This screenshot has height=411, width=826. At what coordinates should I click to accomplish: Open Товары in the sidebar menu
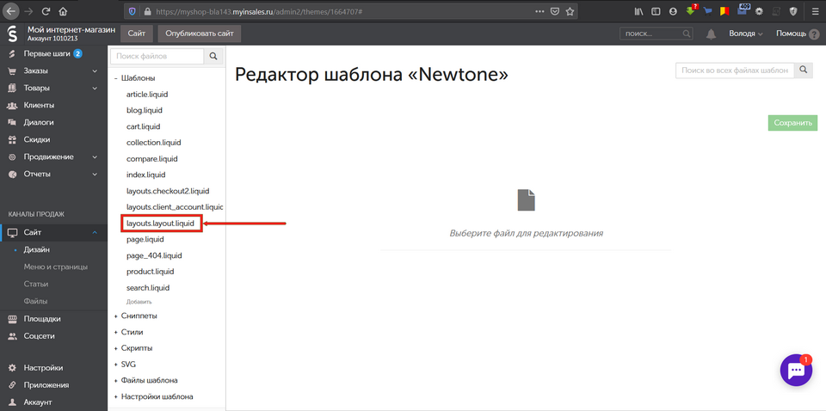pos(36,88)
